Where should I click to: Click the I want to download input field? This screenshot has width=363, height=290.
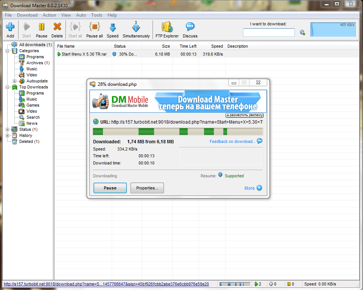click(269, 33)
